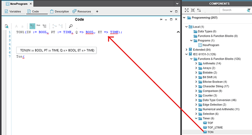This screenshot has width=252, height=135.
Task: Collapse the Programming (267) node
Action: pyautogui.click(x=184, y=17)
